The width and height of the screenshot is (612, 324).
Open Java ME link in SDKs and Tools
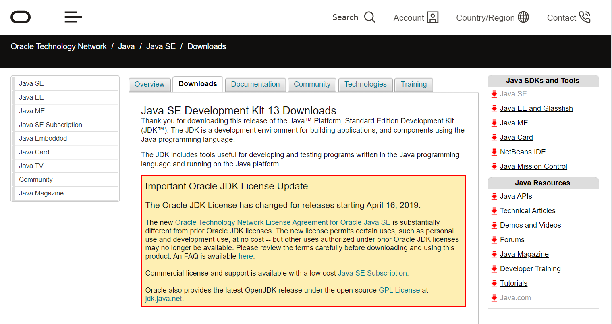(x=514, y=123)
